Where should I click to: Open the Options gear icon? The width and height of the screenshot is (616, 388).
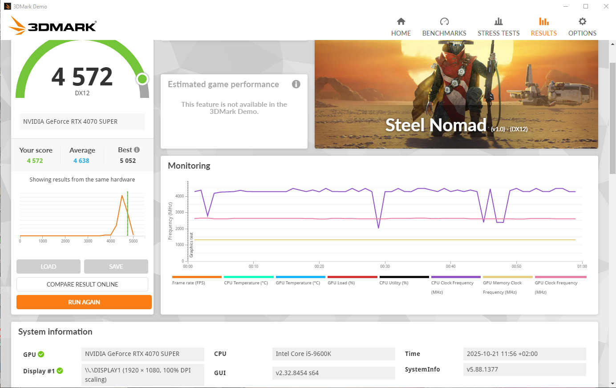[582, 21]
